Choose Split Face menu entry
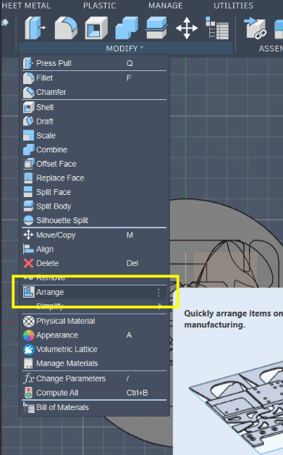 94,192
